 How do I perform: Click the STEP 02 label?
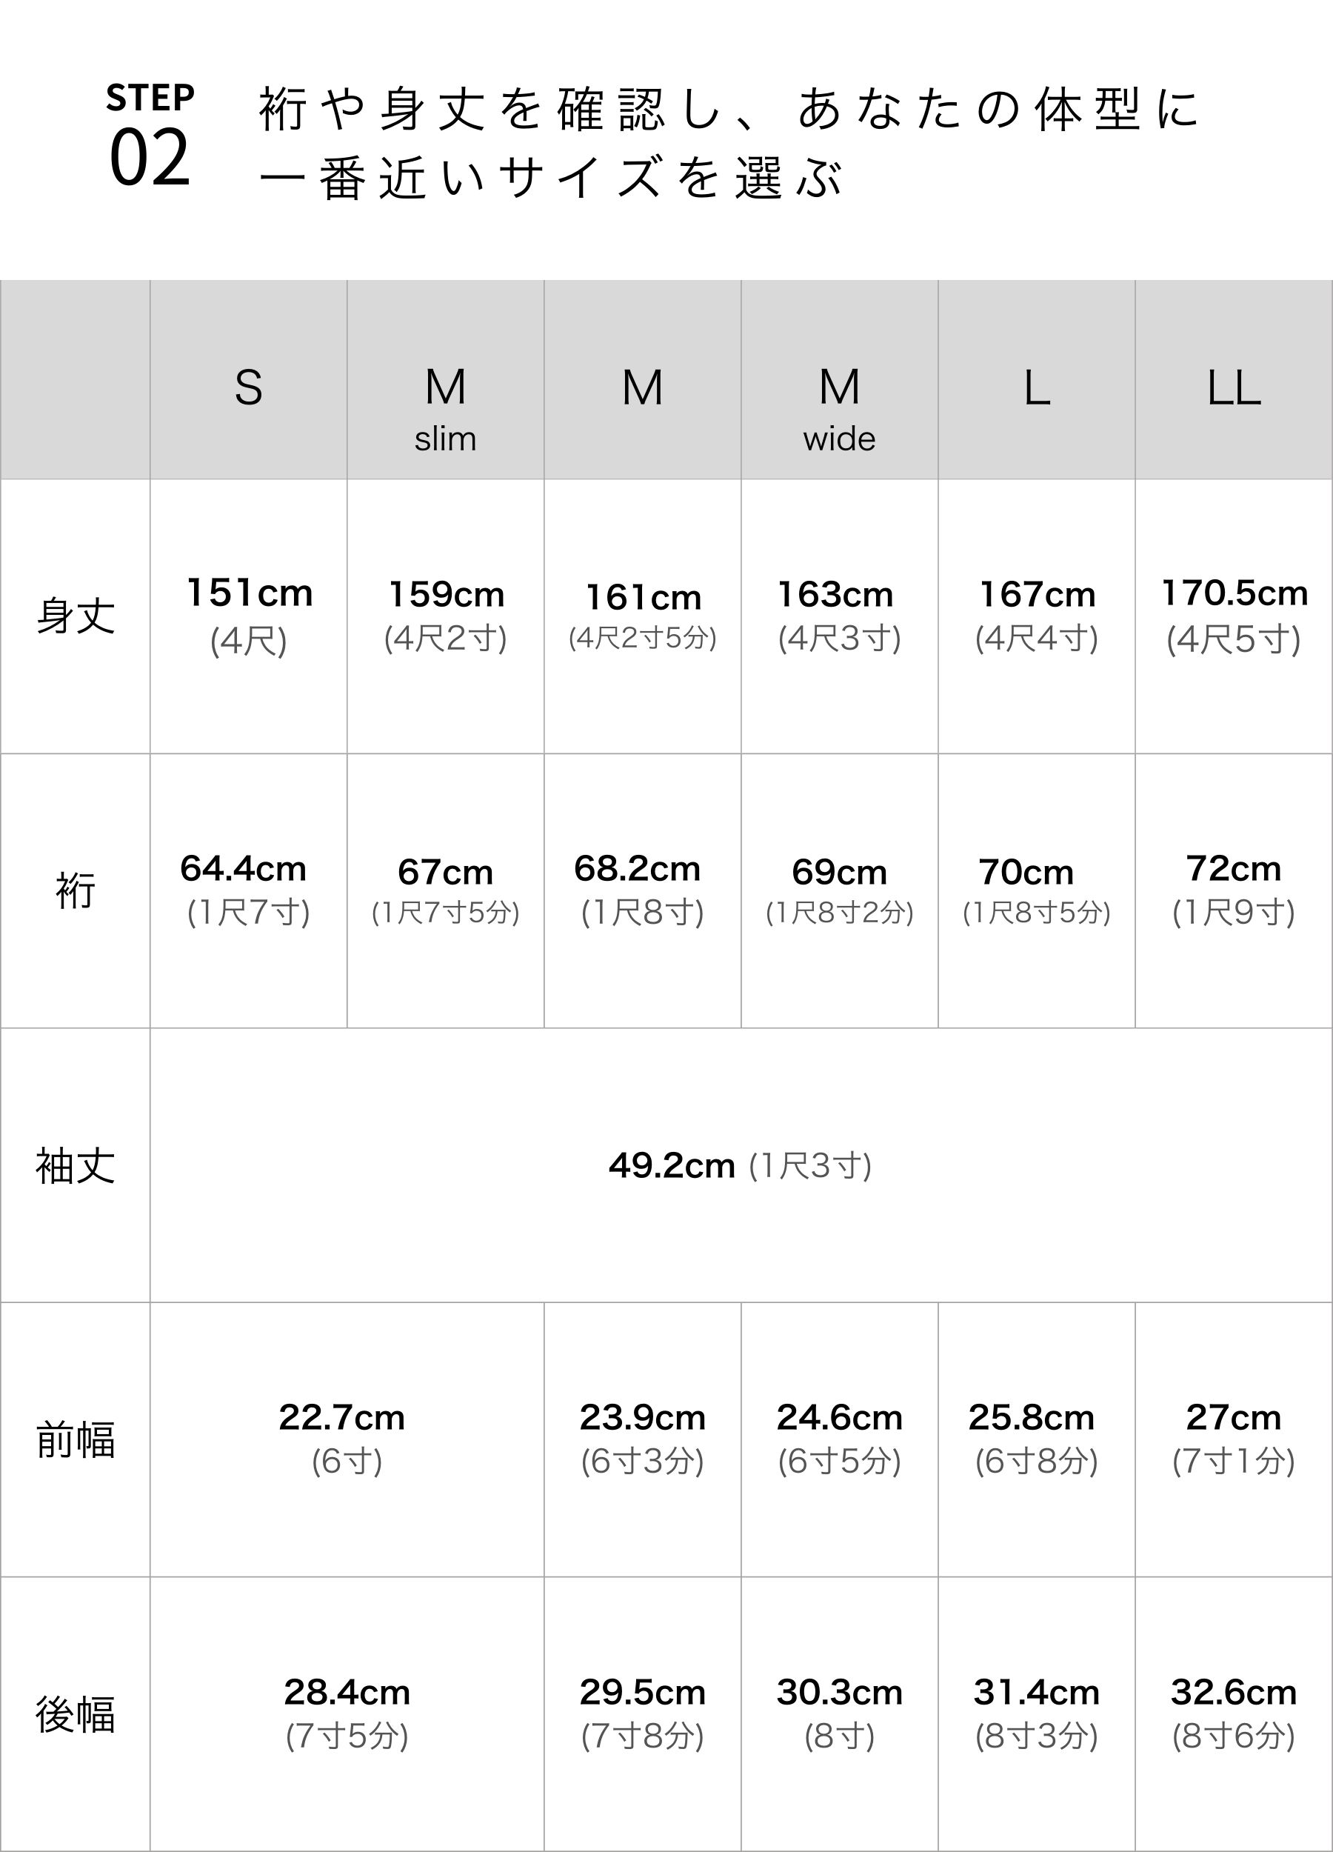(x=150, y=136)
